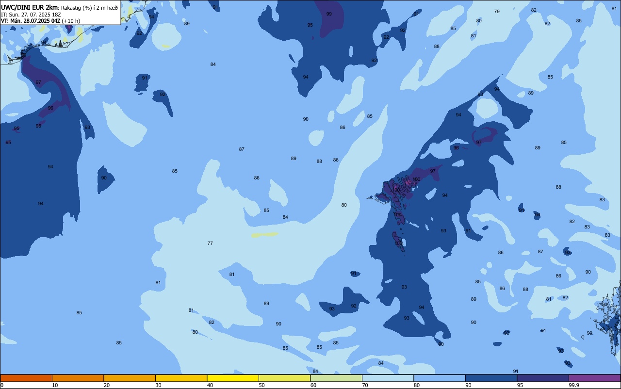
Task: Select the light blue 80–90 legend swatch
Action: click(x=440, y=378)
